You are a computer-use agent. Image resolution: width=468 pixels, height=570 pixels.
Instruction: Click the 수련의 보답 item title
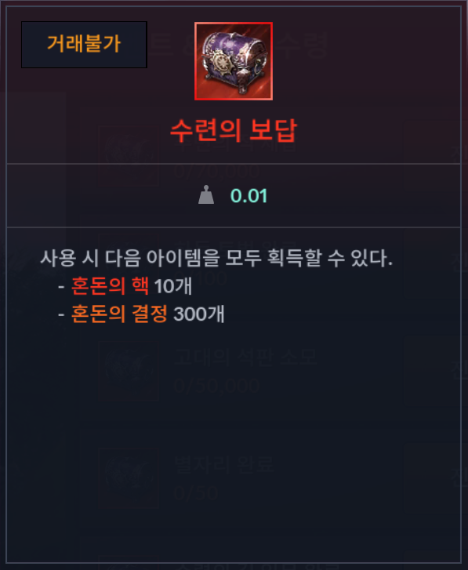pyautogui.click(x=234, y=130)
